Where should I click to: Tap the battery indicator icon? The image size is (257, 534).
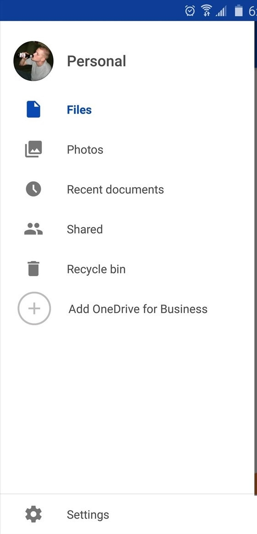click(239, 11)
